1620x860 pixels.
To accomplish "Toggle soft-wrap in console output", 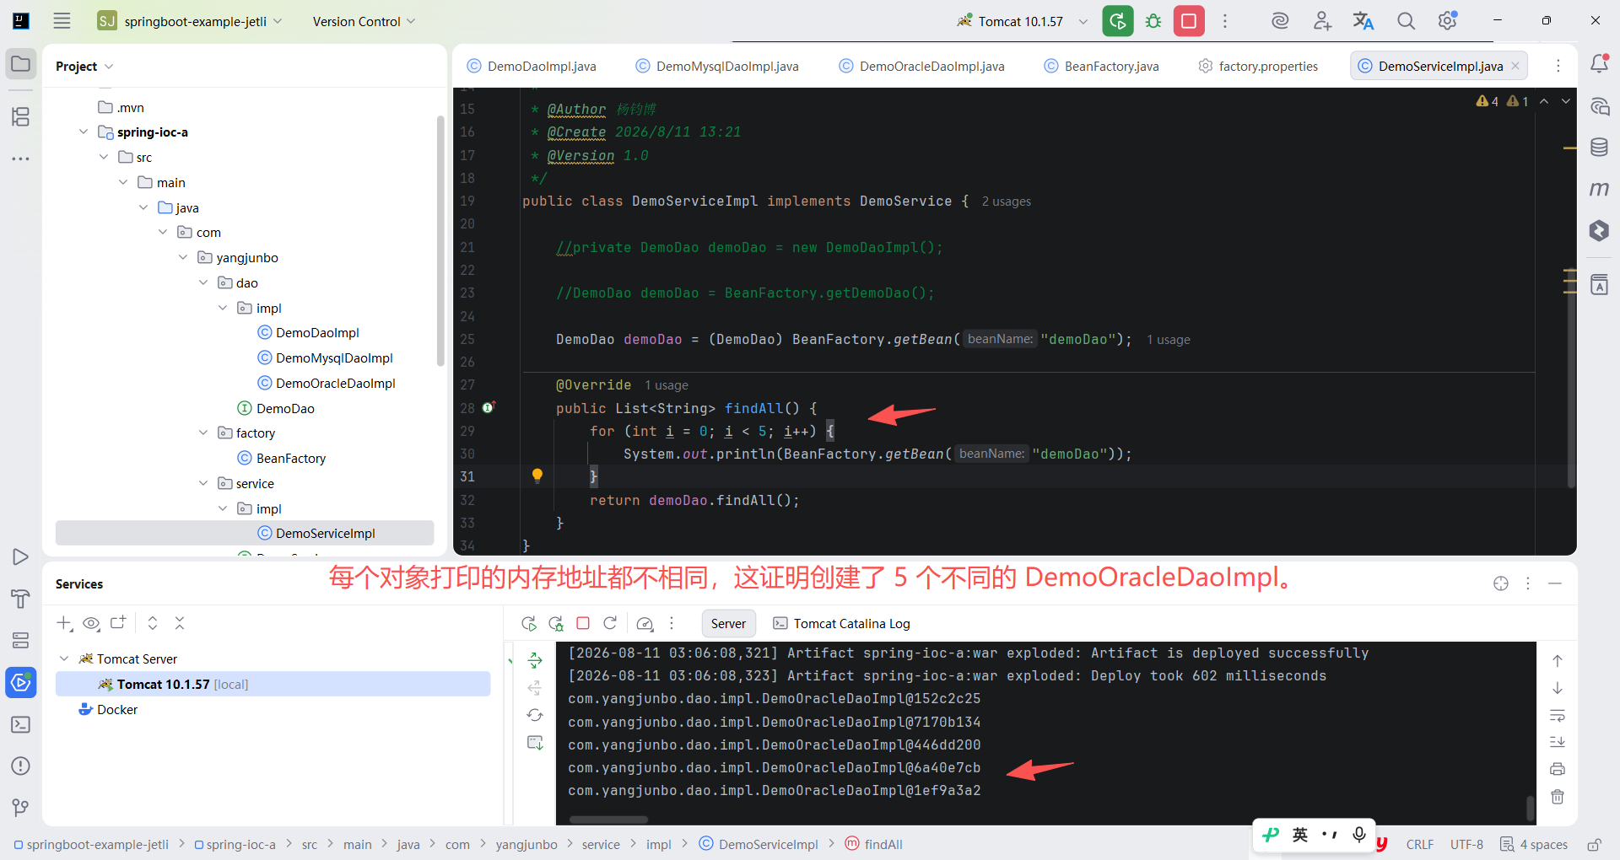I will click(1558, 715).
